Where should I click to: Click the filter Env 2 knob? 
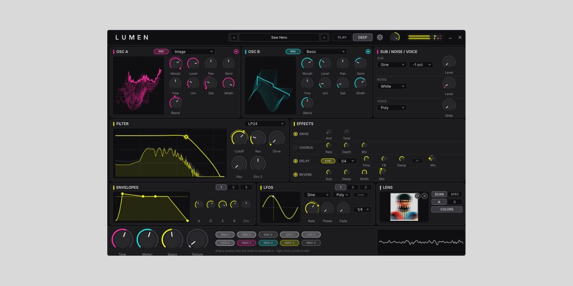pos(258,164)
